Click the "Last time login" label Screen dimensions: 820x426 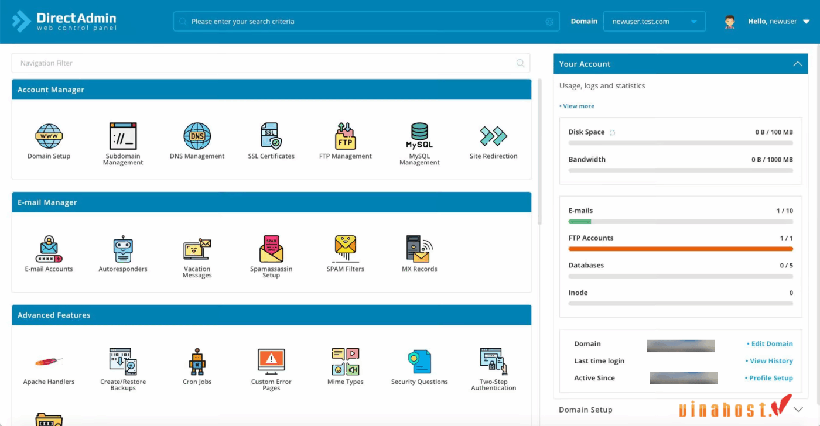pyautogui.click(x=599, y=361)
